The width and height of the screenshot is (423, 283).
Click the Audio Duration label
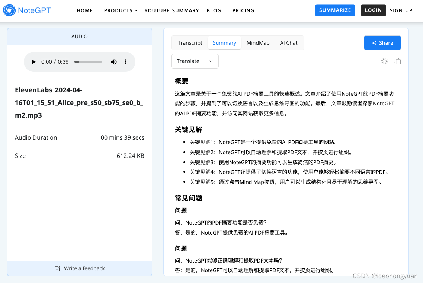coord(36,137)
